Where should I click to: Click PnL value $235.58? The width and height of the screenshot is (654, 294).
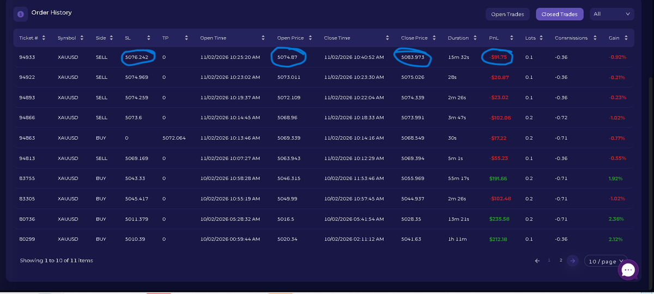pyautogui.click(x=499, y=219)
